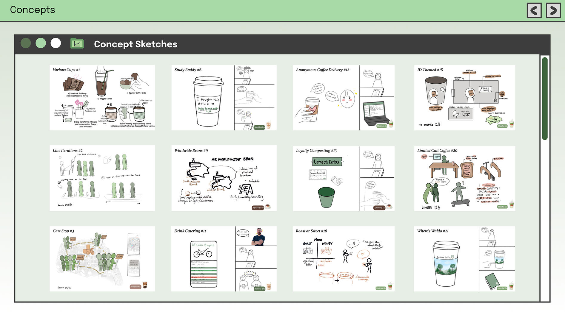Select the Roast or Sweet #16 sketch

(x=344, y=259)
